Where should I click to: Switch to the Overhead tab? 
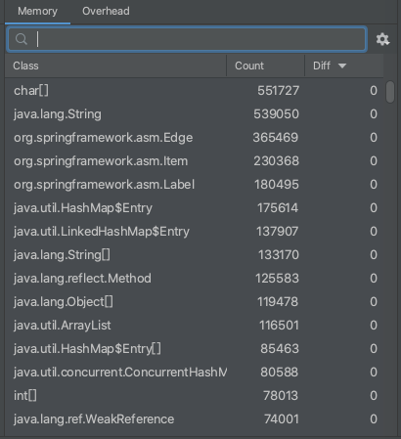[x=106, y=11]
